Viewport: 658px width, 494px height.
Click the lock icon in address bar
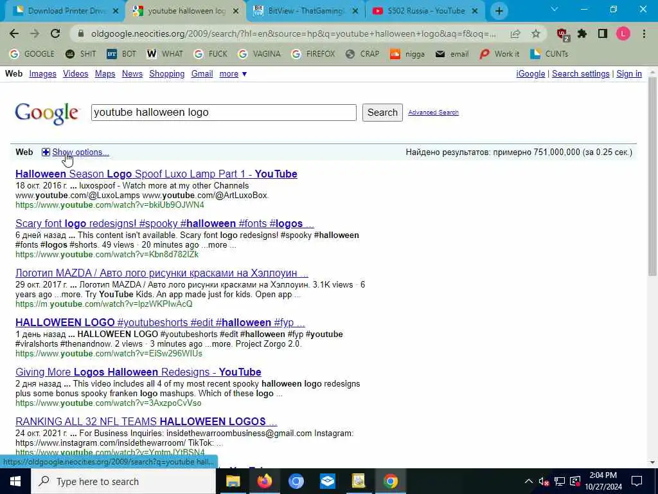pos(81,33)
